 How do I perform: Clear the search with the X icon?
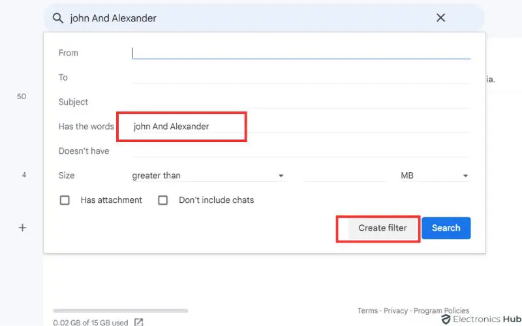[x=441, y=18]
